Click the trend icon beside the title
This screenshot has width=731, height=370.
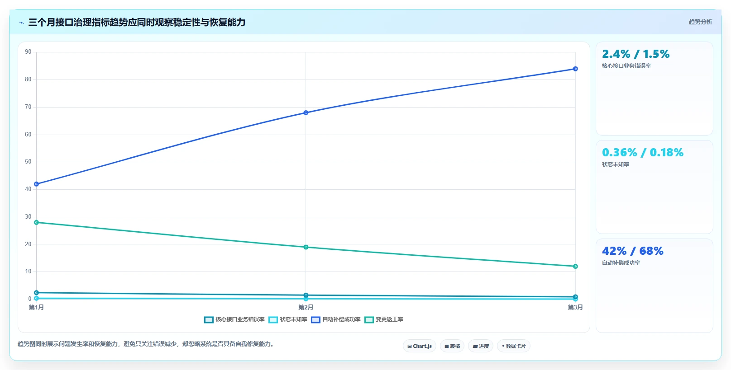(x=21, y=23)
